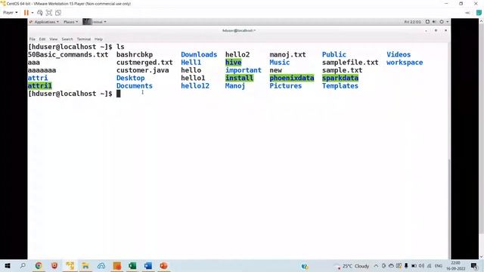Open the orange square app in the taskbar

[117, 266]
